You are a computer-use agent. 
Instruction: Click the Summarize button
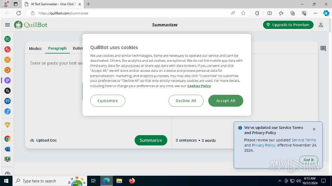(x=151, y=140)
